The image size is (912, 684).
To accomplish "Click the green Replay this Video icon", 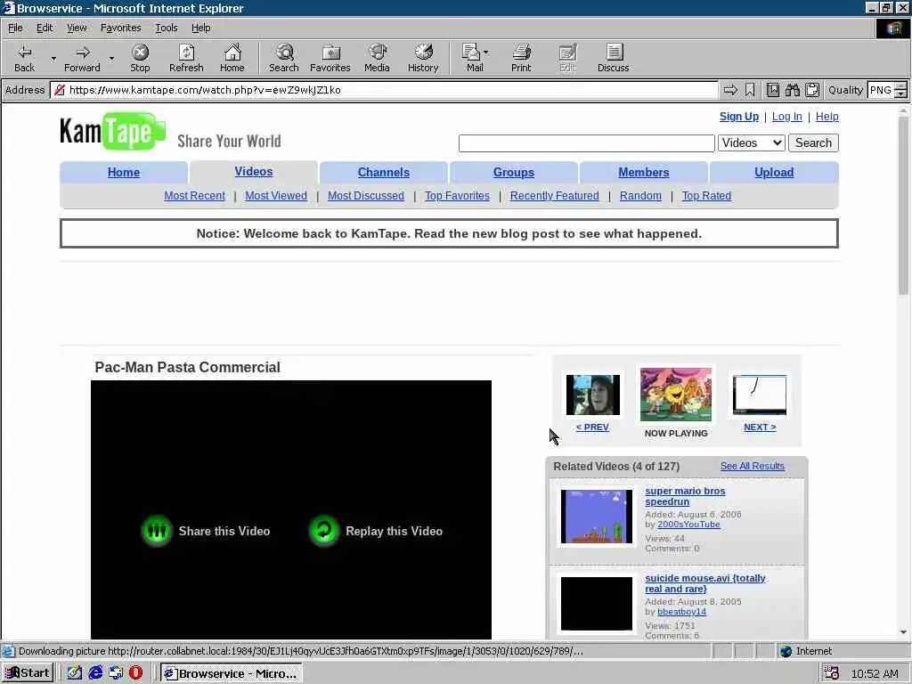I will coord(324,531).
